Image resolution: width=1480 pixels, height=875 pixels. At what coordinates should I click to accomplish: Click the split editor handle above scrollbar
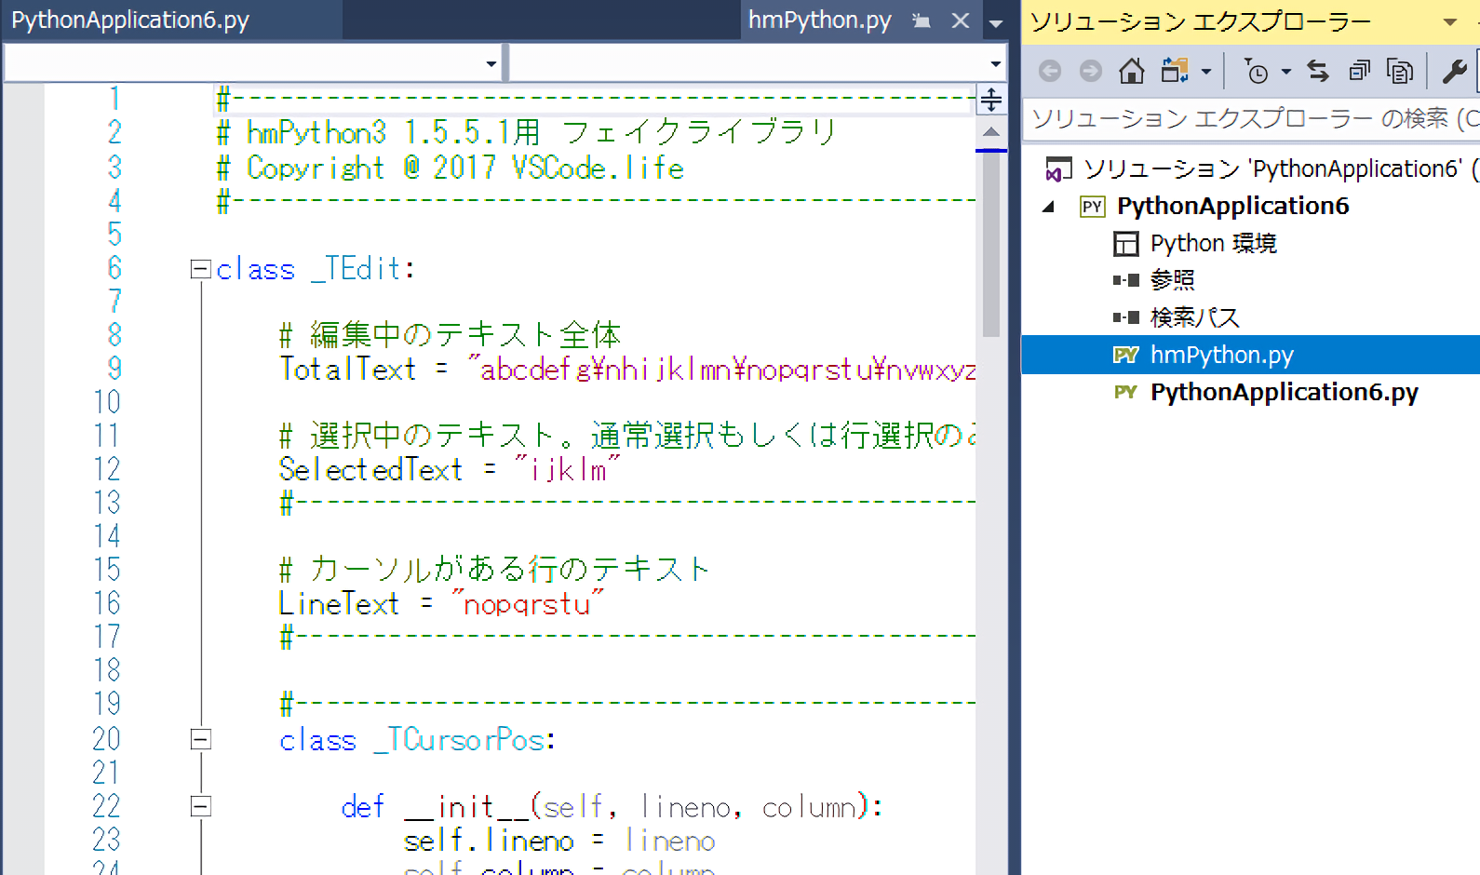[x=991, y=99]
